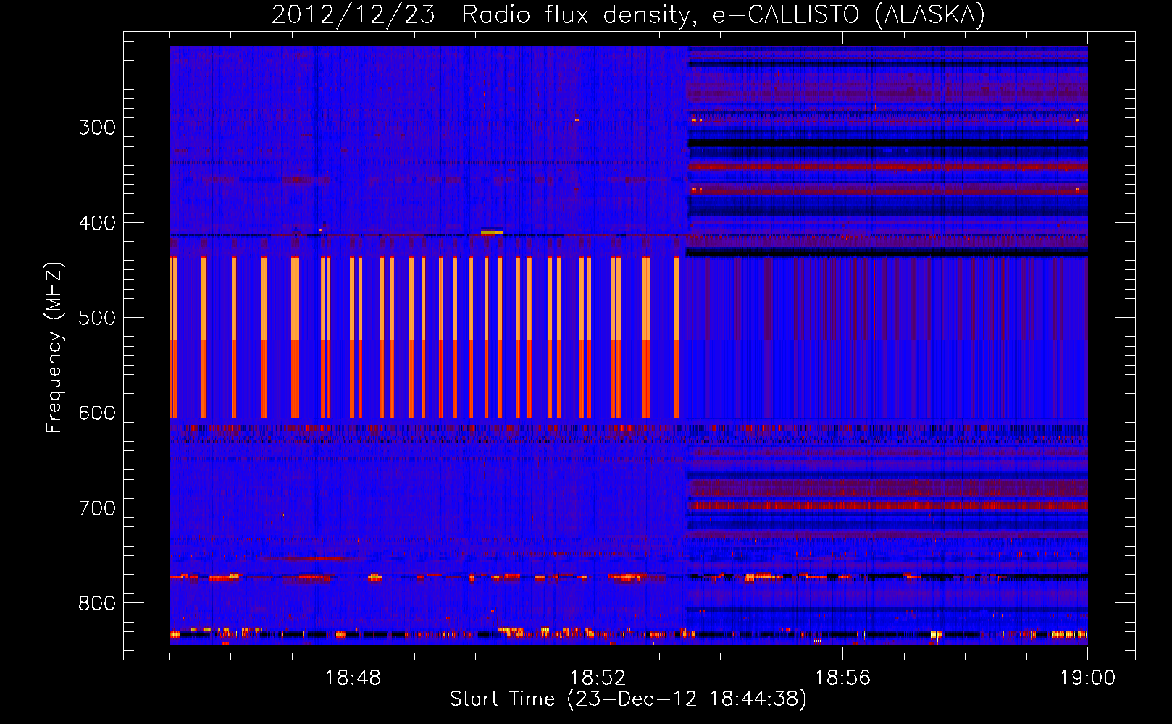Click the 18:56 time tick label
1172x724 pixels.
coord(842,678)
